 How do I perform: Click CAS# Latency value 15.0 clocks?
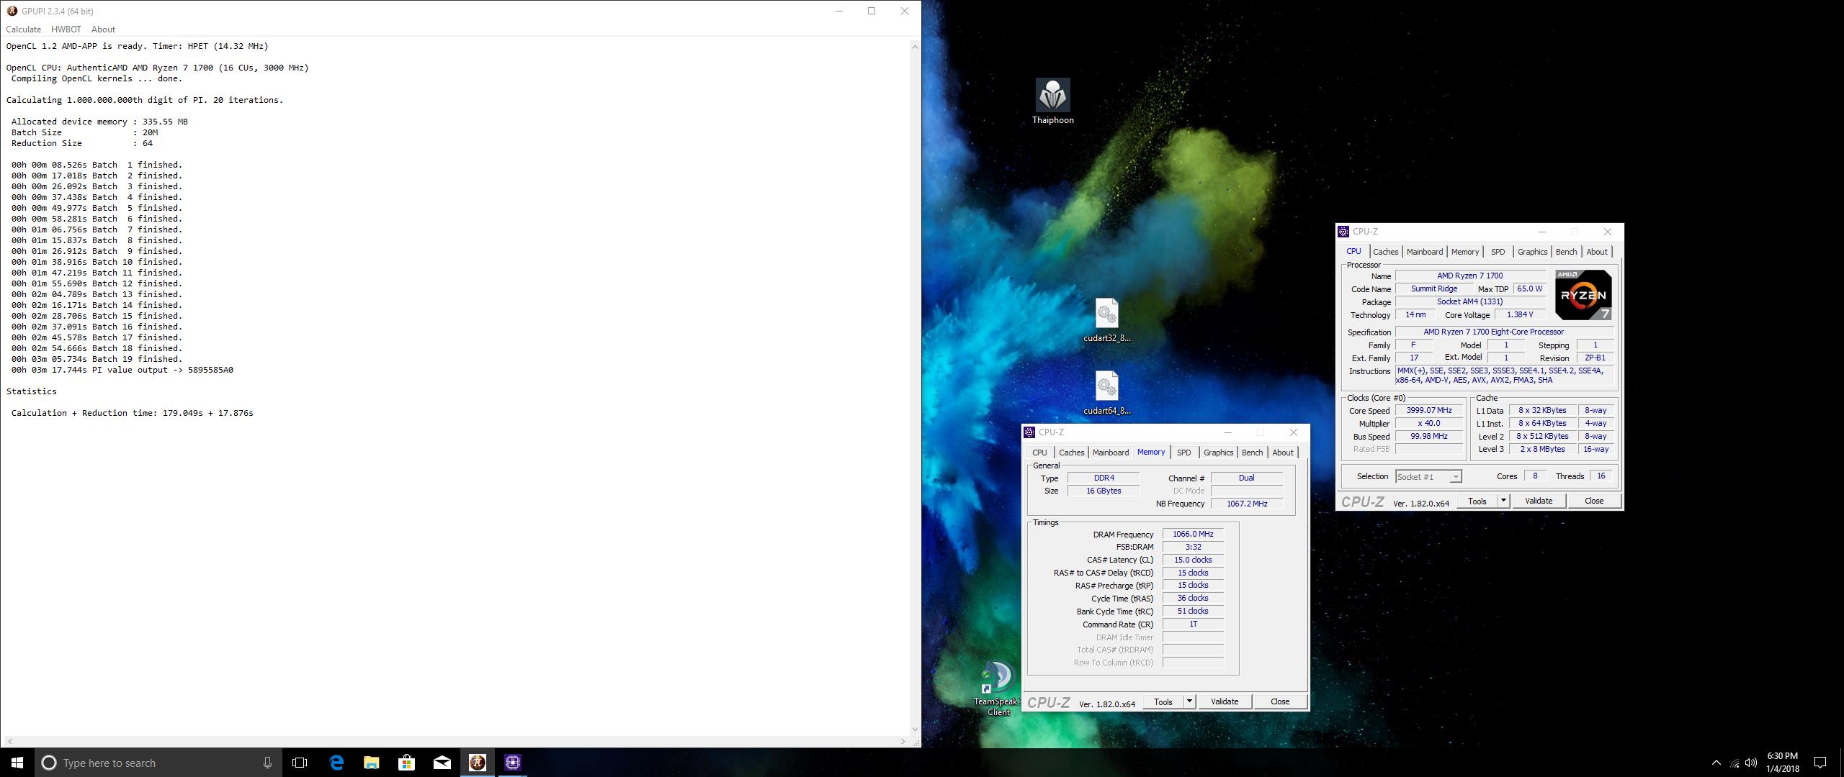point(1193,560)
